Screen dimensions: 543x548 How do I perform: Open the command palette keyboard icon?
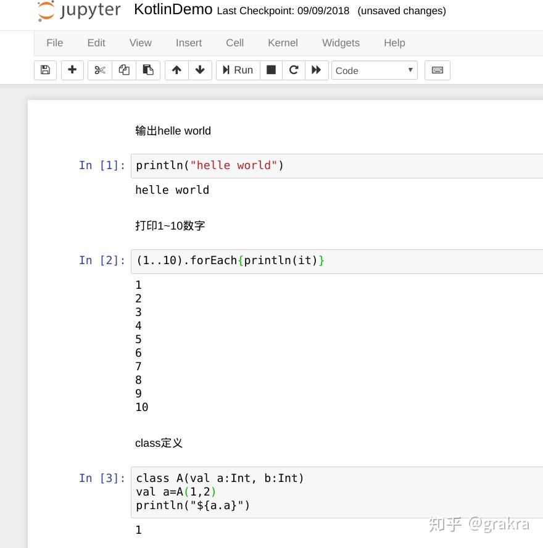pos(437,70)
